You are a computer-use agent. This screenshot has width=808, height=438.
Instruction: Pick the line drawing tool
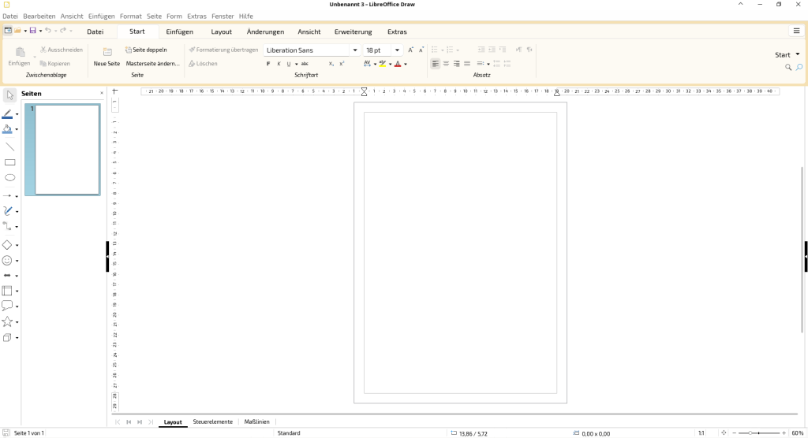(9, 147)
